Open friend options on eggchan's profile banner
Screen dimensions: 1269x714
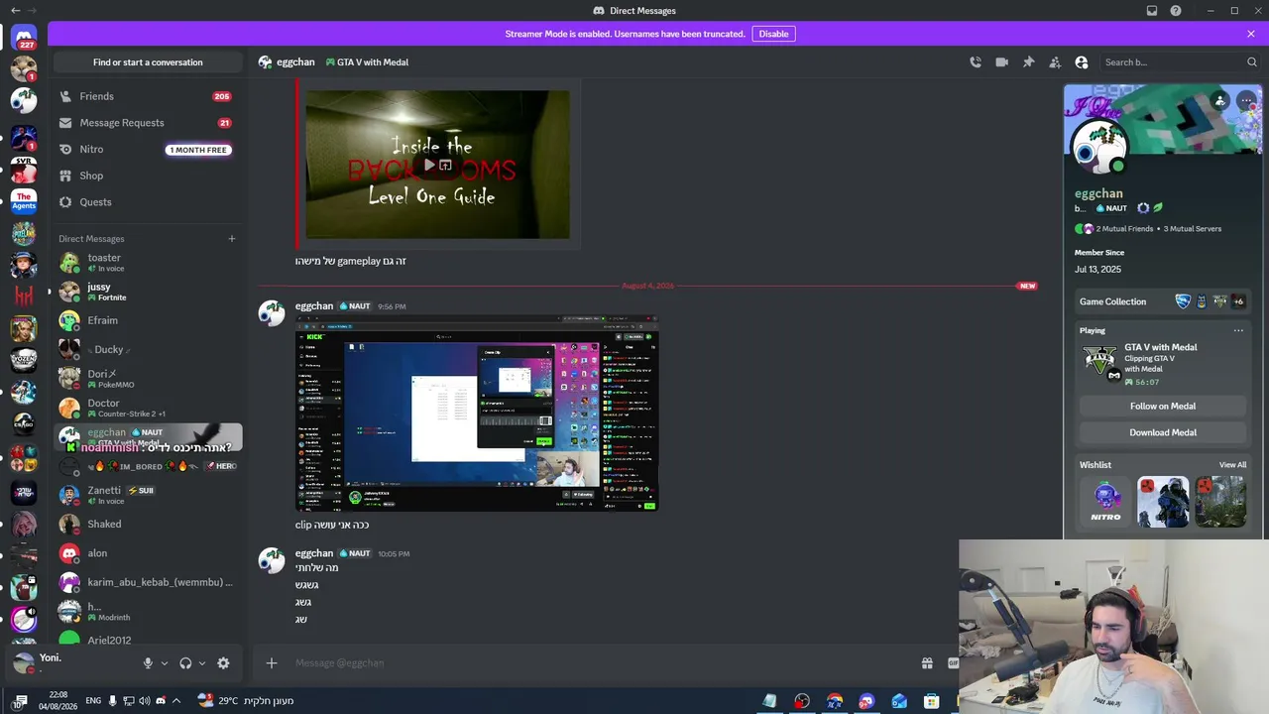[x=1220, y=100]
